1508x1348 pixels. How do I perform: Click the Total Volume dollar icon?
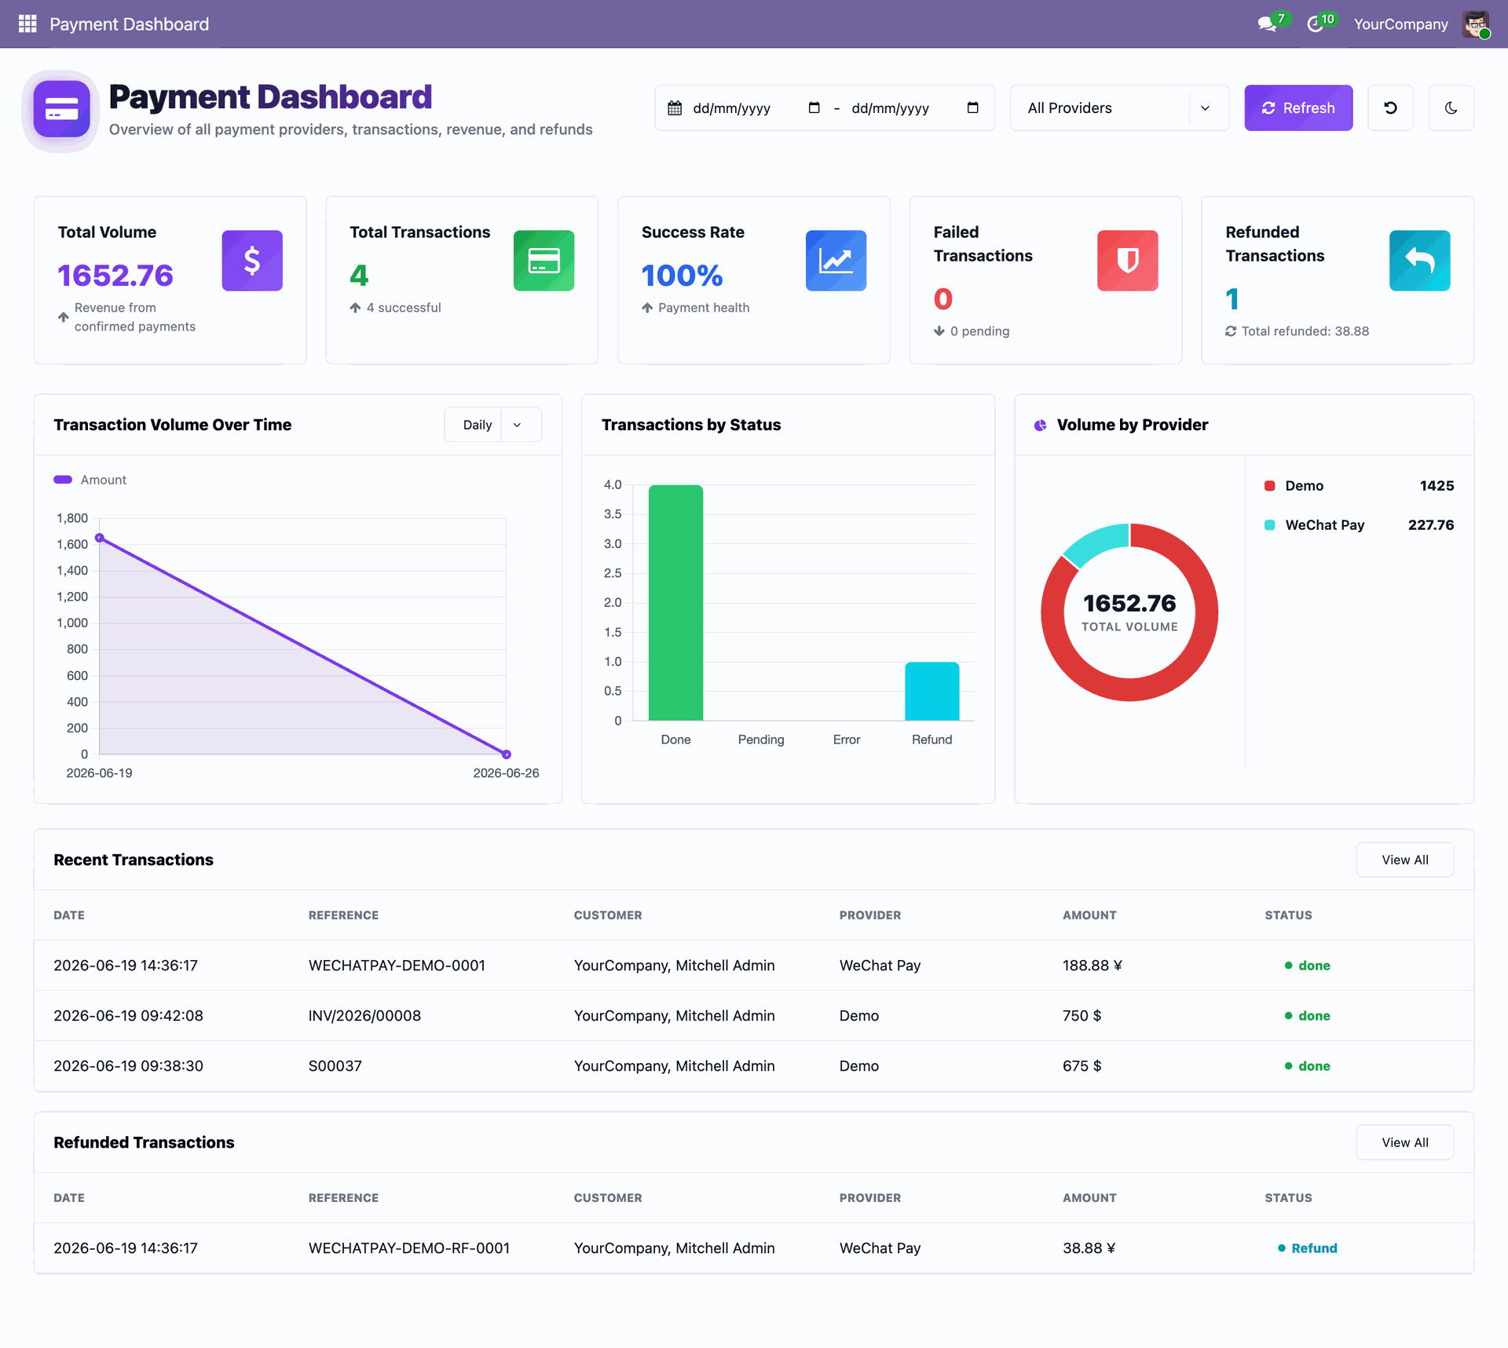(x=252, y=261)
